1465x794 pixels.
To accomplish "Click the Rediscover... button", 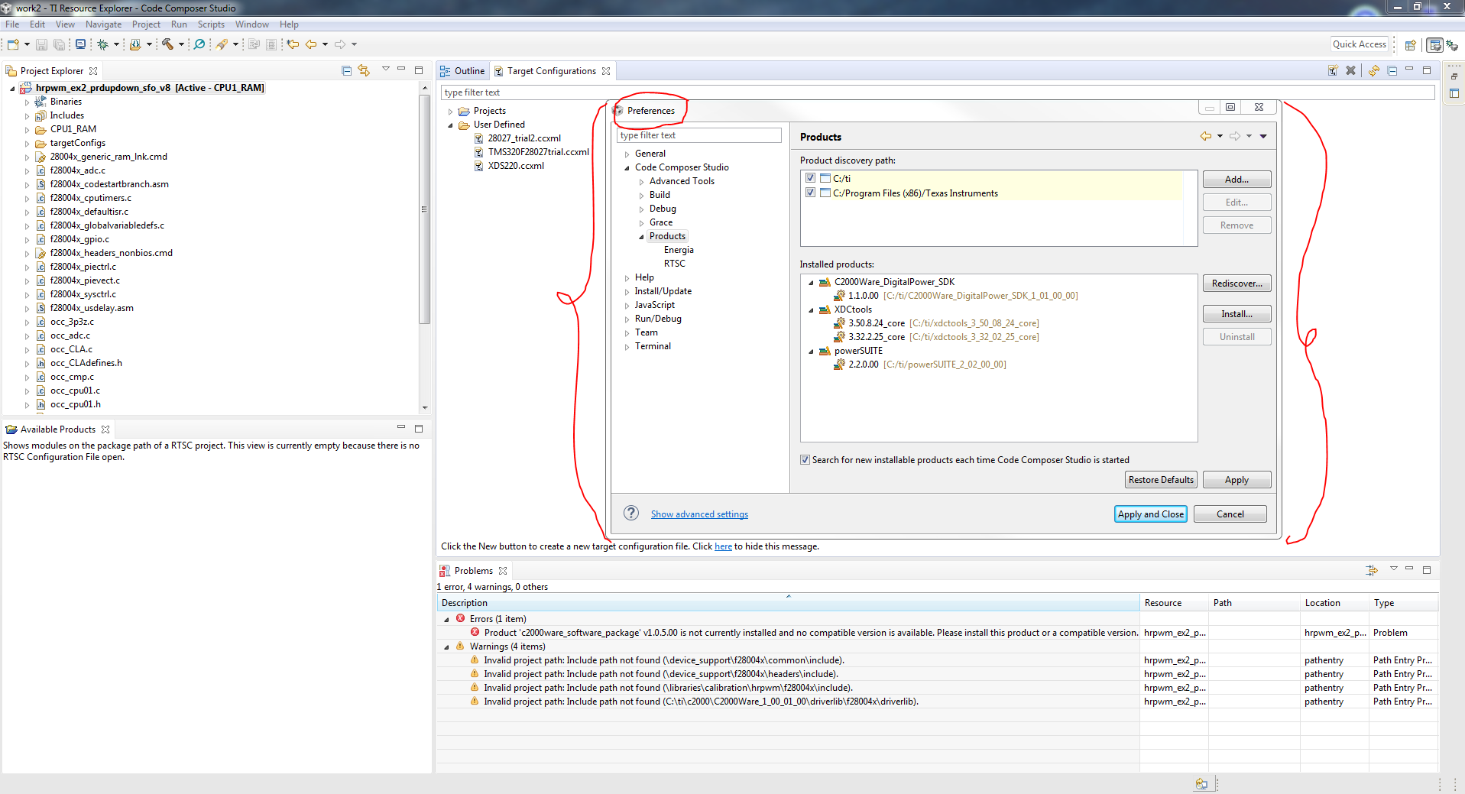I will (1236, 284).
